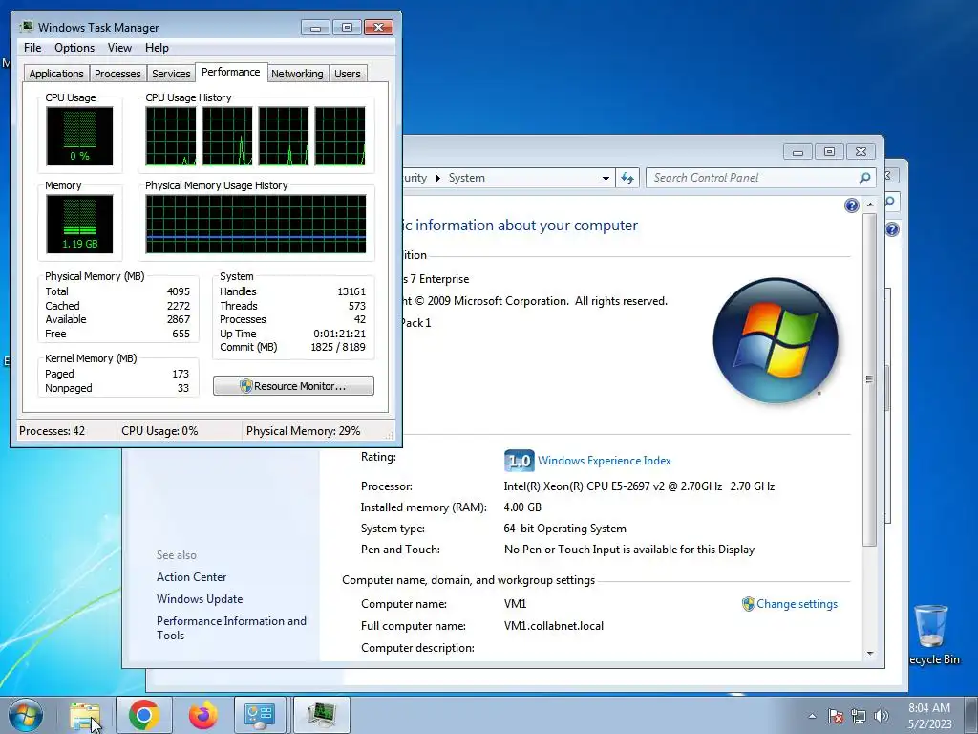
Task: Click status bar Physical Memory: 29%
Action: tap(303, 431)
